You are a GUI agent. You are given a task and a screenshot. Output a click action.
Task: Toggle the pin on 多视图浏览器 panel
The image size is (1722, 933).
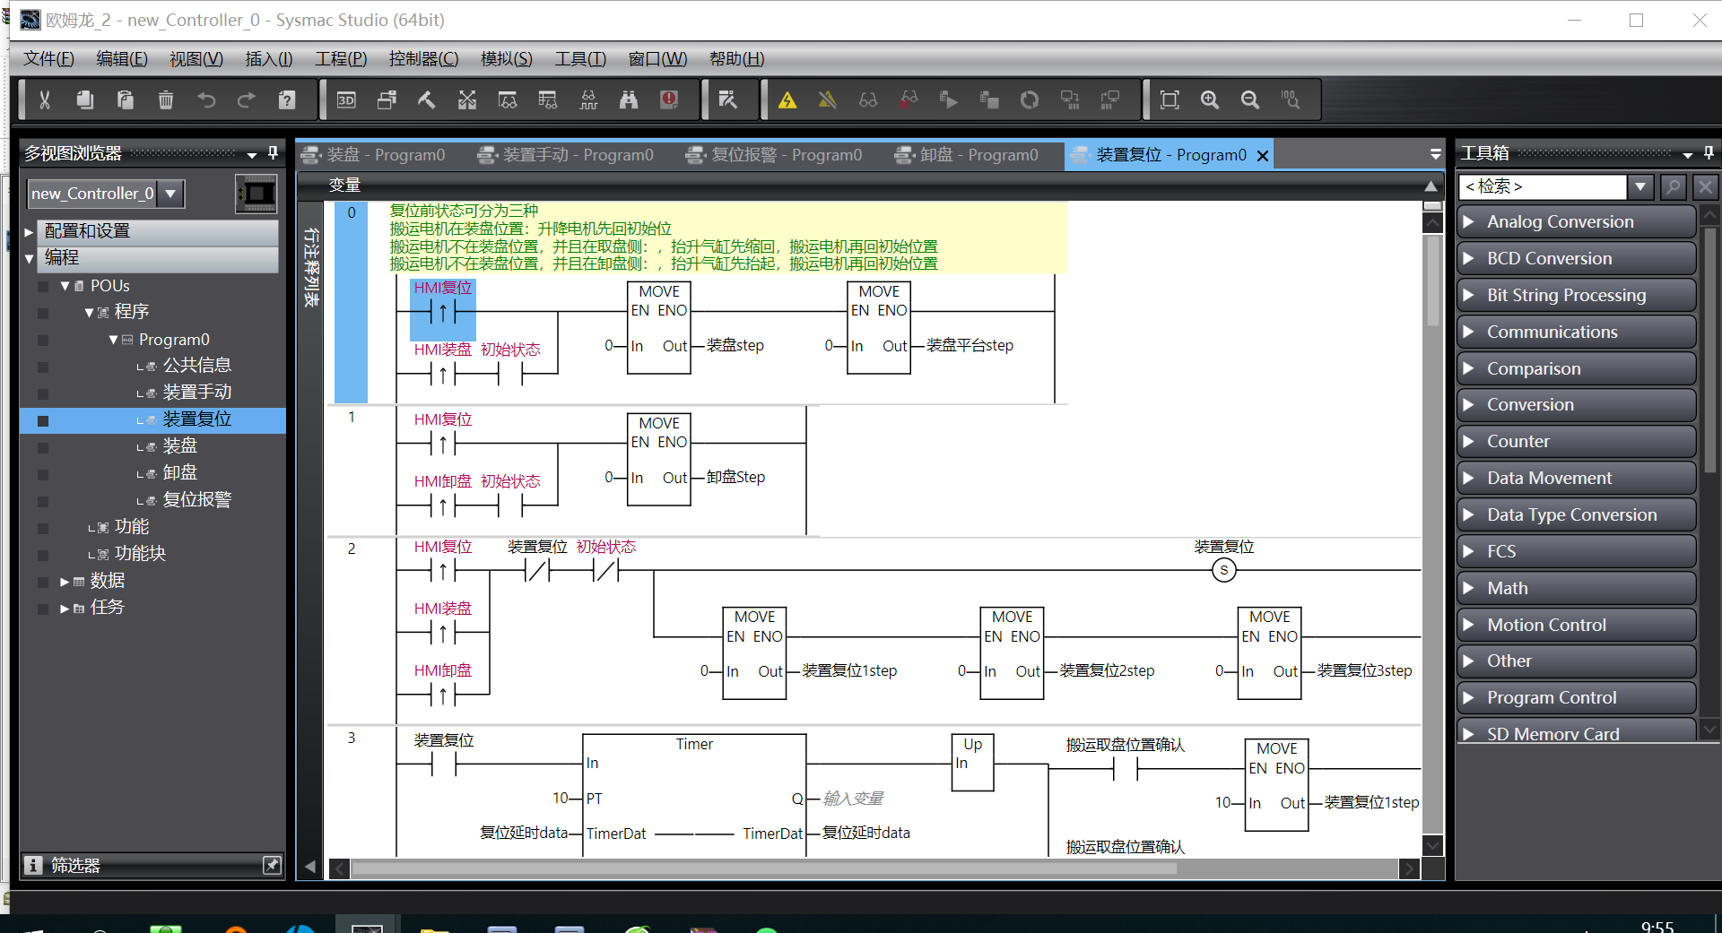coord(273,153)
